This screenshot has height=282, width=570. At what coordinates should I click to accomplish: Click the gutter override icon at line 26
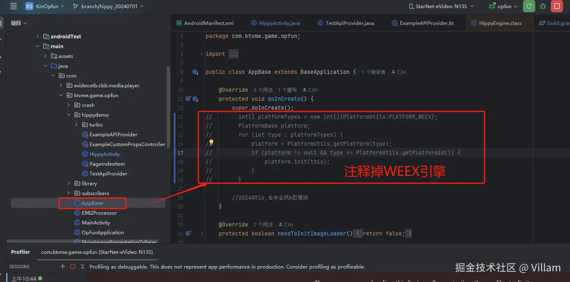click(189, 233)
